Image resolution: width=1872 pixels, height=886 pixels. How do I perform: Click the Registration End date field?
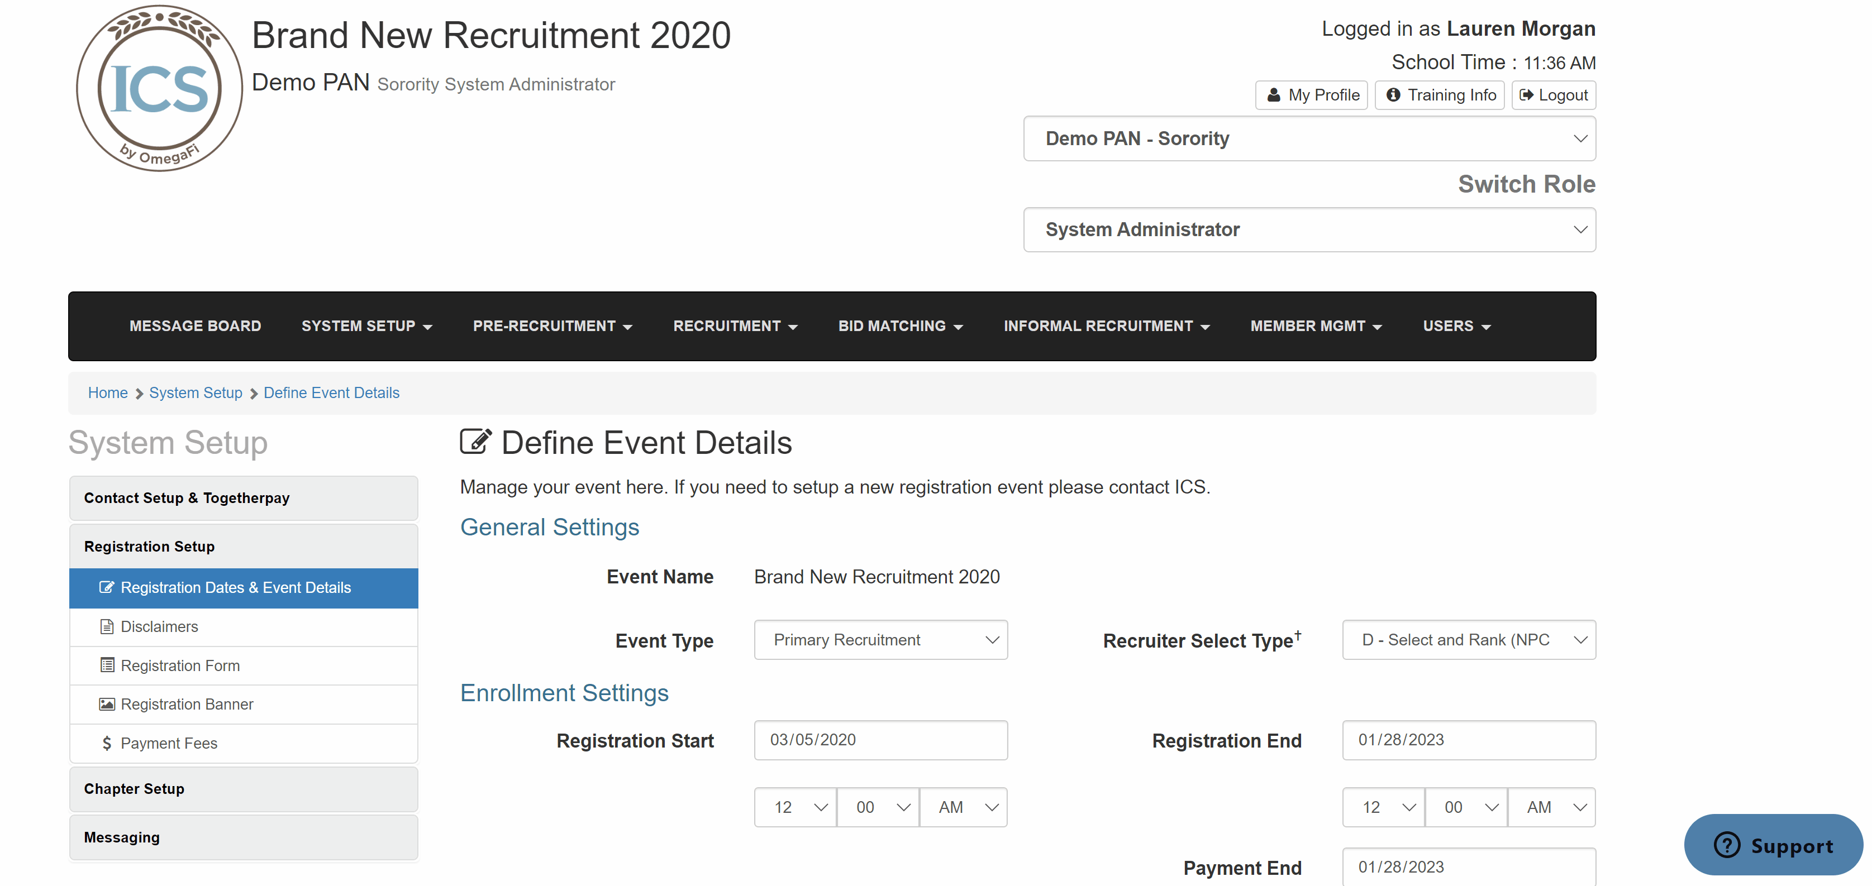pyautogui.click(x=1469, y=740)
